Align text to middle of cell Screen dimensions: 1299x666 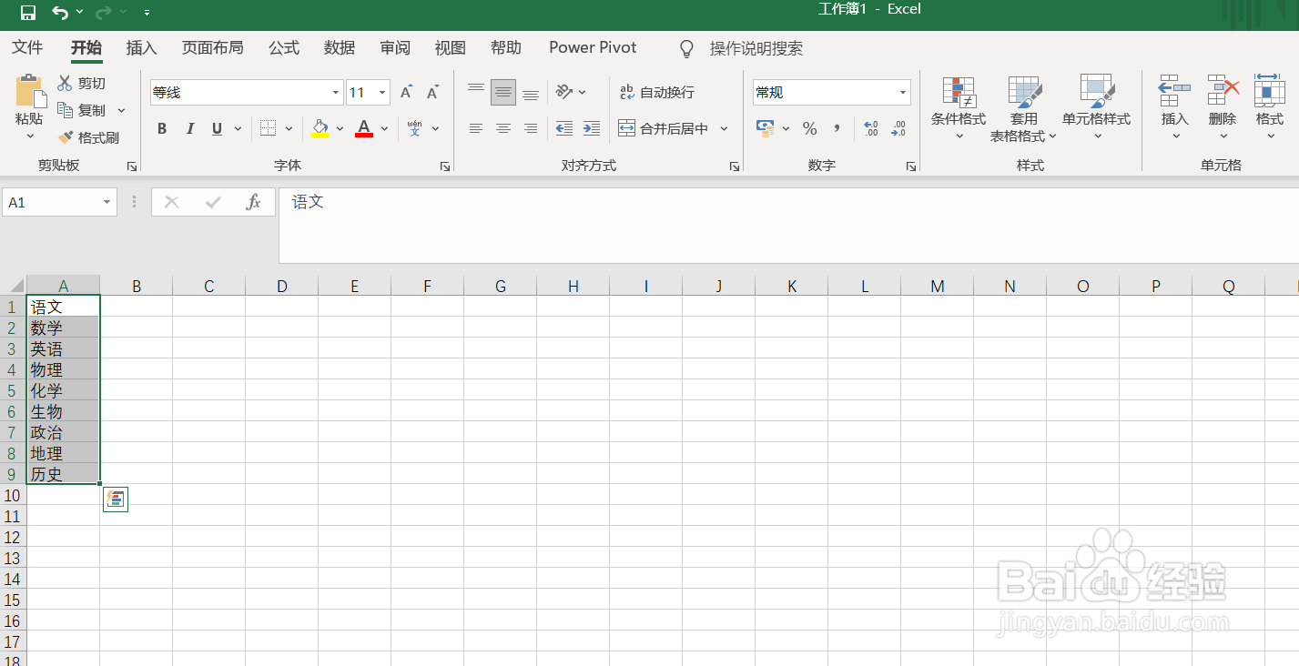(x=503, y=92)
